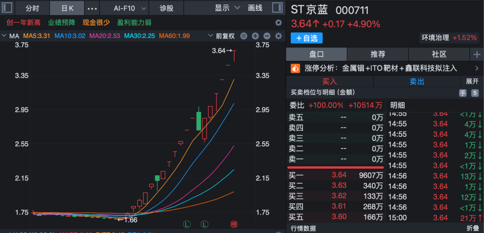Image resolution: width=484 pixels, height=233 pixels.
Task: Add stock to watchlist via +自选
Action: click(307, 38)
